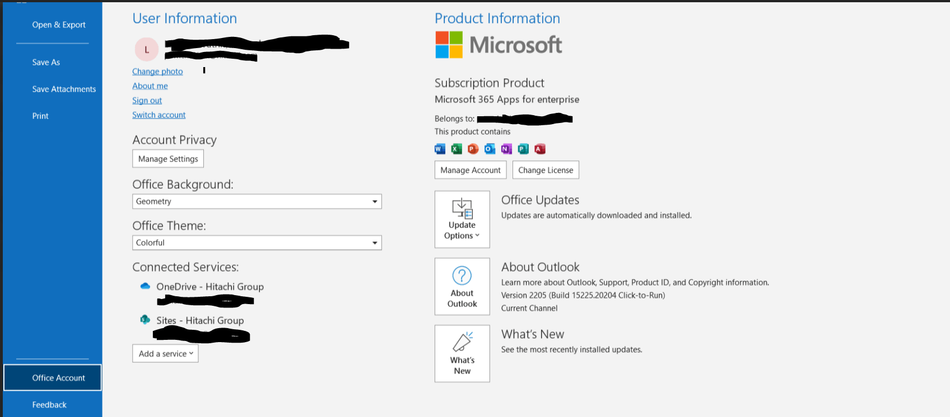950x417 pixels.
Task: Open the Office Theme dropdown
Action: click(257, 243)
